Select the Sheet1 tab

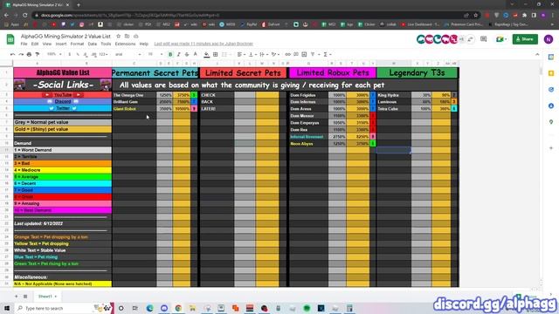pos(47,297)
